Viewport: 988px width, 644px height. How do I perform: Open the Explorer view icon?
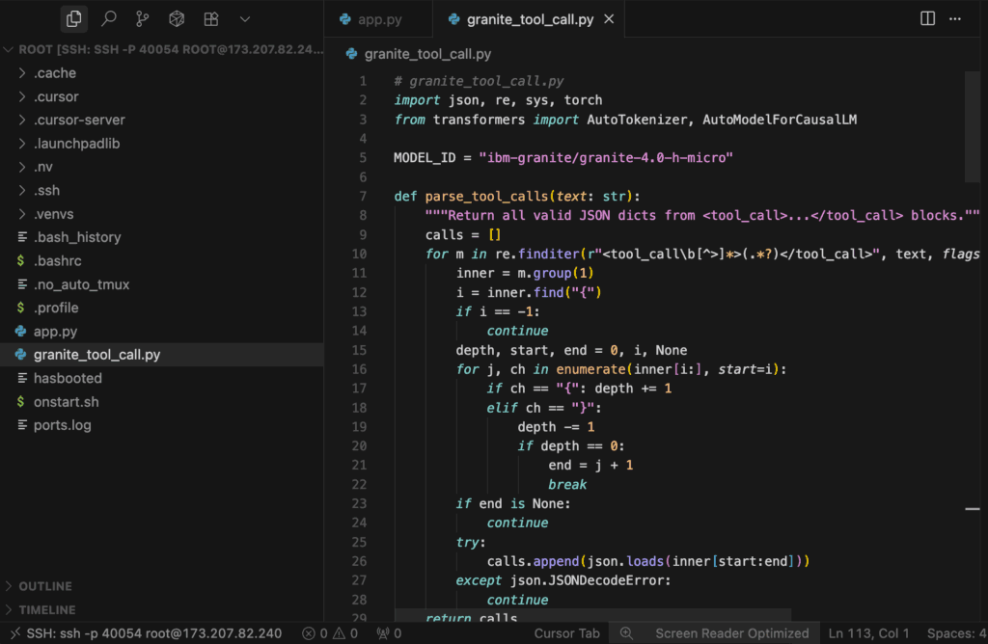point(74,18)
